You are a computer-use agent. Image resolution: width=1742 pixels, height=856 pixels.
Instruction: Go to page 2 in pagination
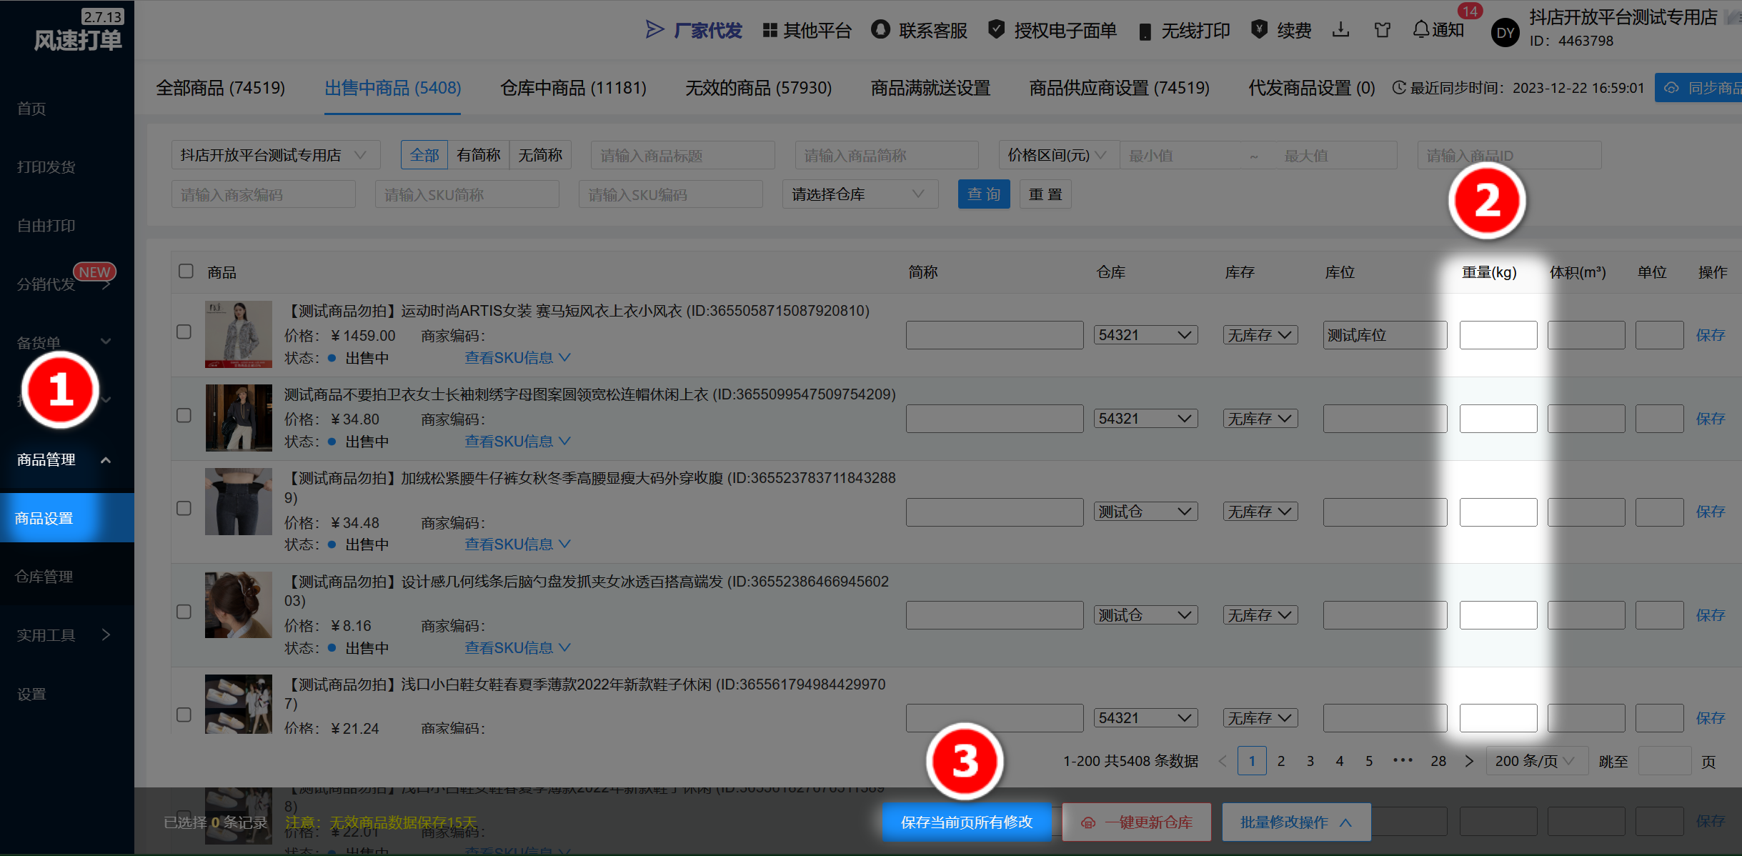(1281, 761)
